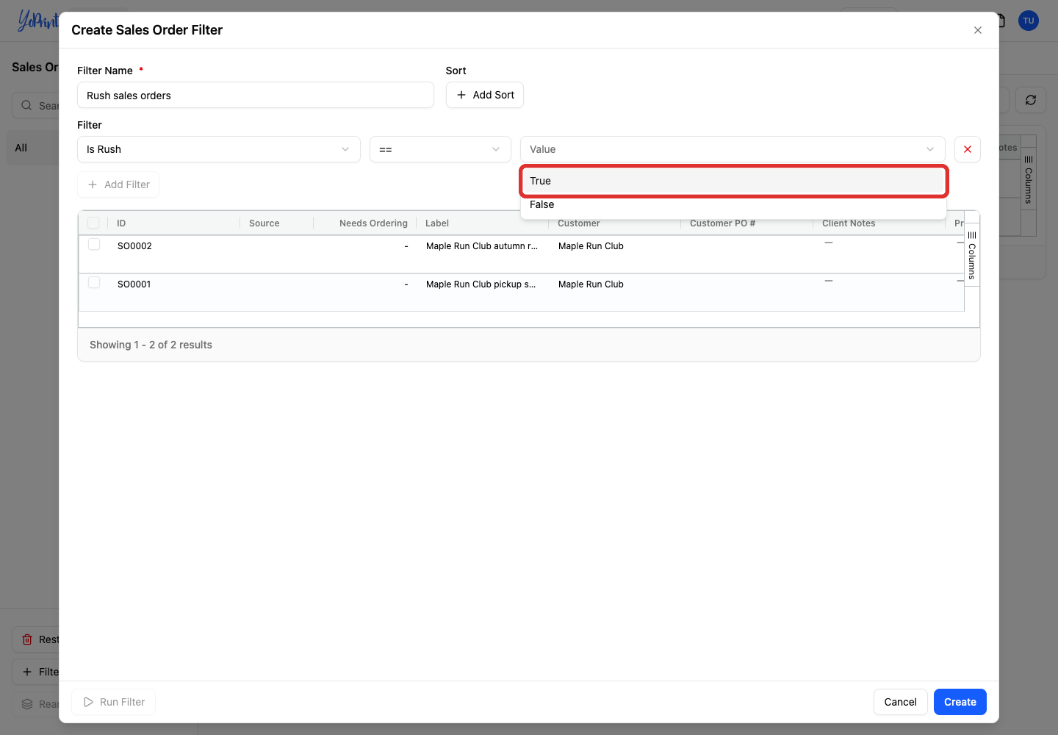Choose False from value options

click(733, 204)
